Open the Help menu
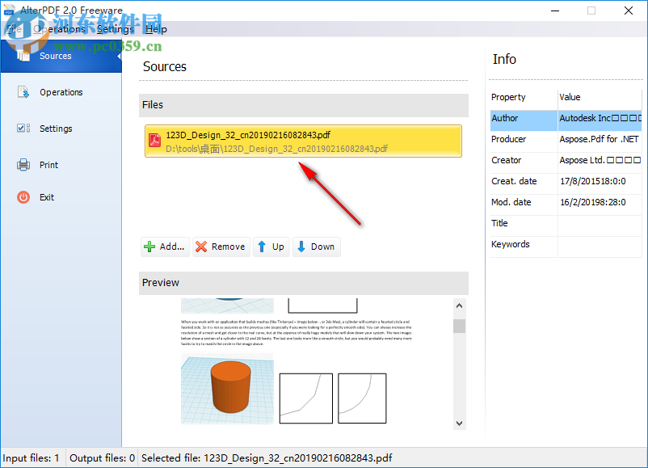Screen dimensions: 648x468 click(156, 28)
